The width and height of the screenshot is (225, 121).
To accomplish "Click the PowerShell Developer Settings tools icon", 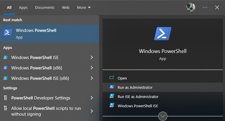I will tap(5, 98).
